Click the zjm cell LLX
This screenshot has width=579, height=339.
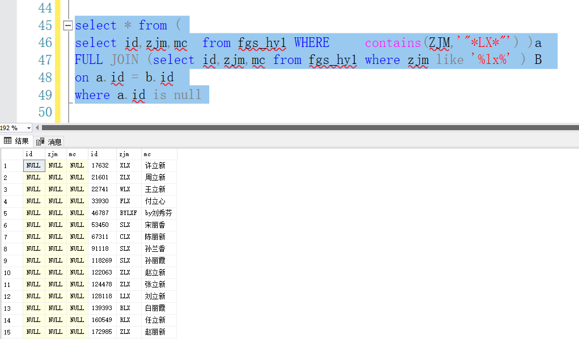(x=129, y=296)
